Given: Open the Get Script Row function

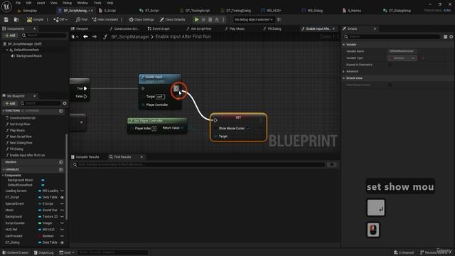Looking at the screenshot, I should 20,124.
